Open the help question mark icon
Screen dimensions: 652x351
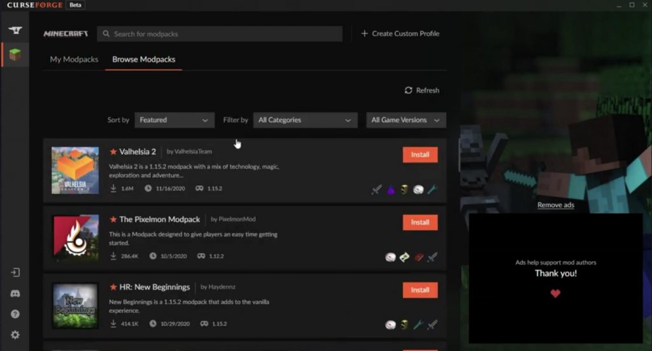click(x=15, y=314)
